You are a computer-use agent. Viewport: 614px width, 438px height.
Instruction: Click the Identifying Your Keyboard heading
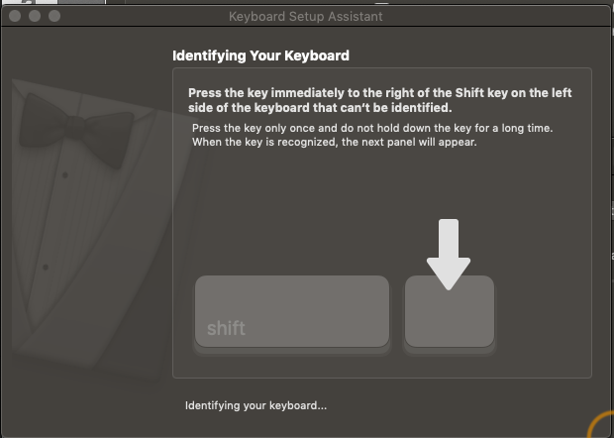coord(260,55)
